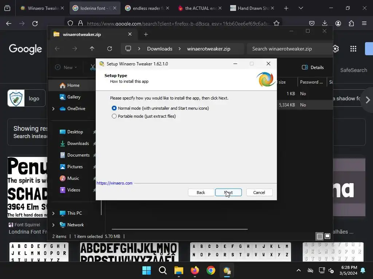This screenshot has width=373, height=279.
Task: Click Next in the setup wizard
Action: [x=228, y=193]
